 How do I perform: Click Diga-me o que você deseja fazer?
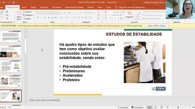point(132,7)
